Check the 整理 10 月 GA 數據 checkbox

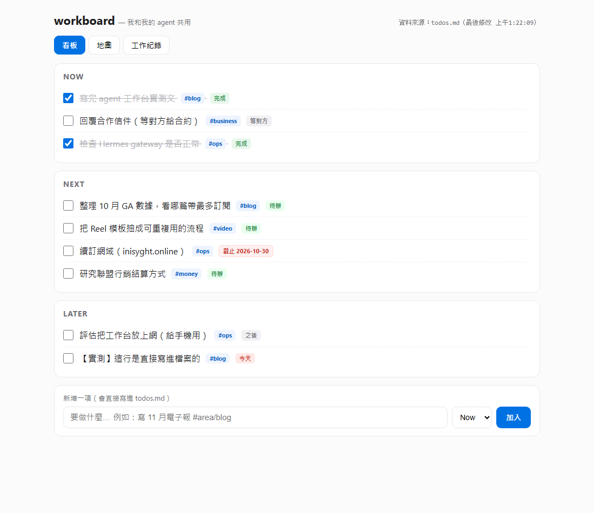[x=68, y=206]
